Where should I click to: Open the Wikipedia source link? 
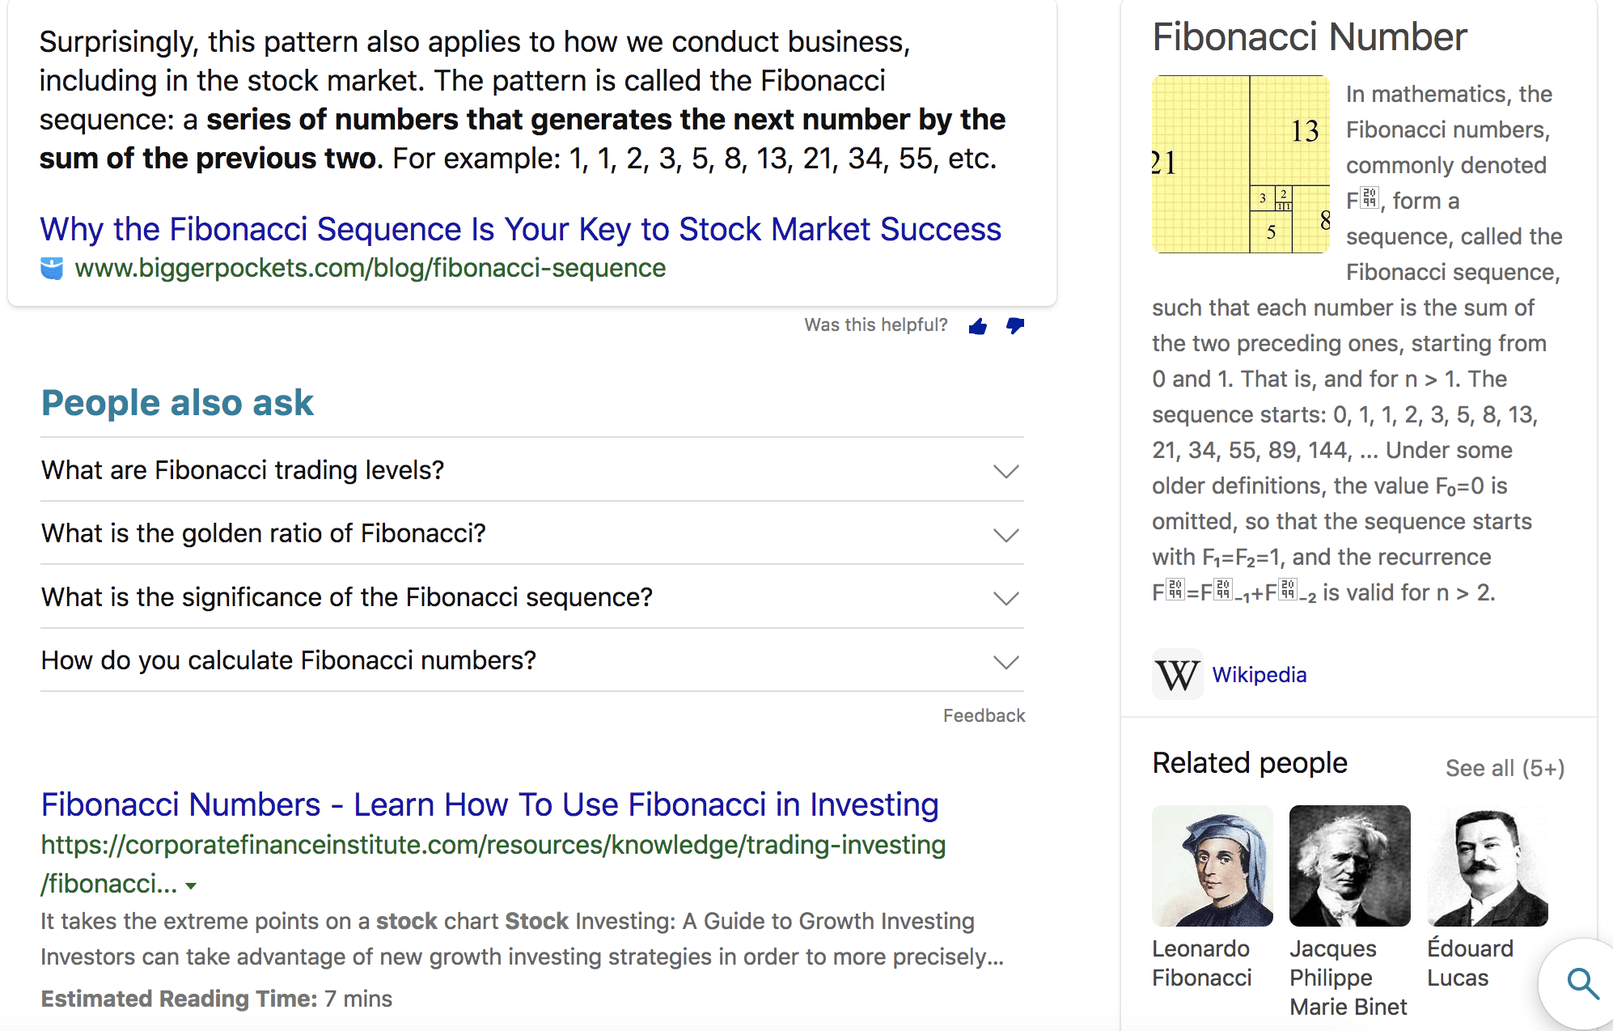click(x=1259, y=675)
